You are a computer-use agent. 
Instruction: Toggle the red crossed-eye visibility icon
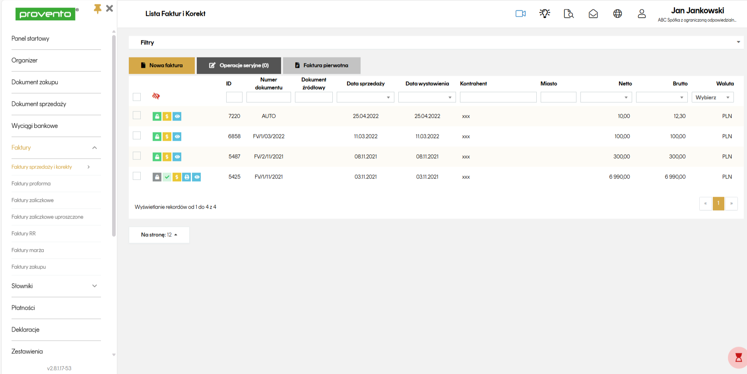(156, 96)
